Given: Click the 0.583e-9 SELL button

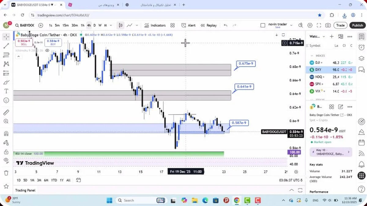Looking at the screenshot, I should coord(24,42).
